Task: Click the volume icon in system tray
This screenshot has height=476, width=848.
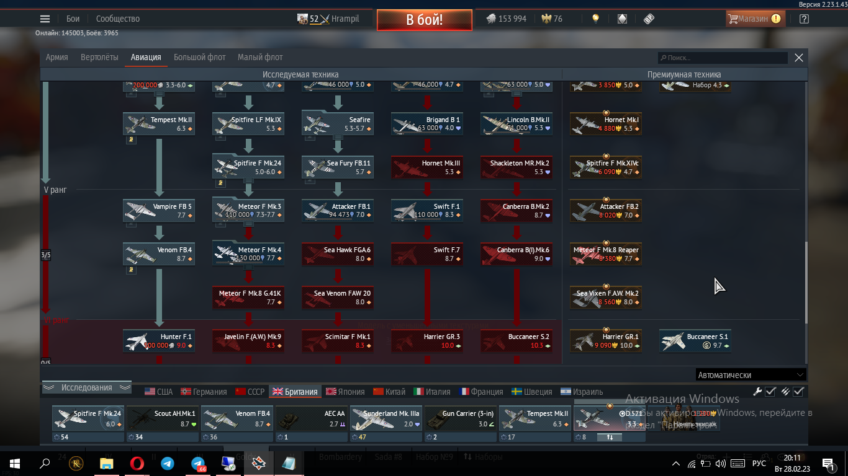Action: [721, 463]
